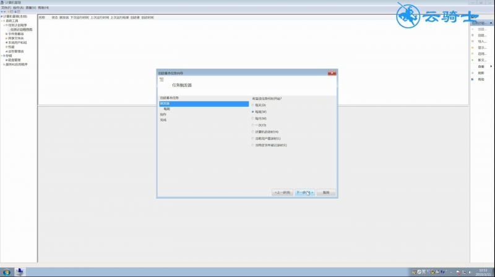The height and width of the screenshot is (277, 495).
Task: Collapse the 任务计划... actions section arrow
Action: coord(491,23)
